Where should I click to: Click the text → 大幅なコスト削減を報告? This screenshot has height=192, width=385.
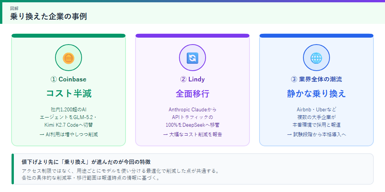(x=192, y=134)
